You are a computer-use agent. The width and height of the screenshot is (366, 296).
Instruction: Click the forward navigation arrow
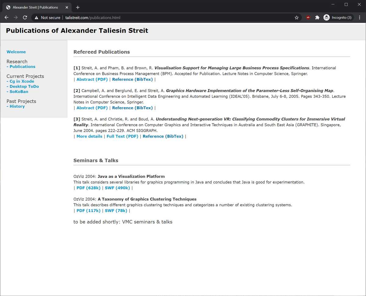16,18
